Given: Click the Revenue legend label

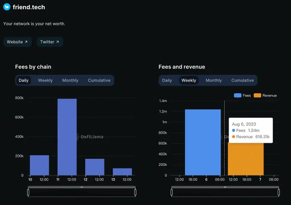Looking at the screenshot, I should pos(270,96).
